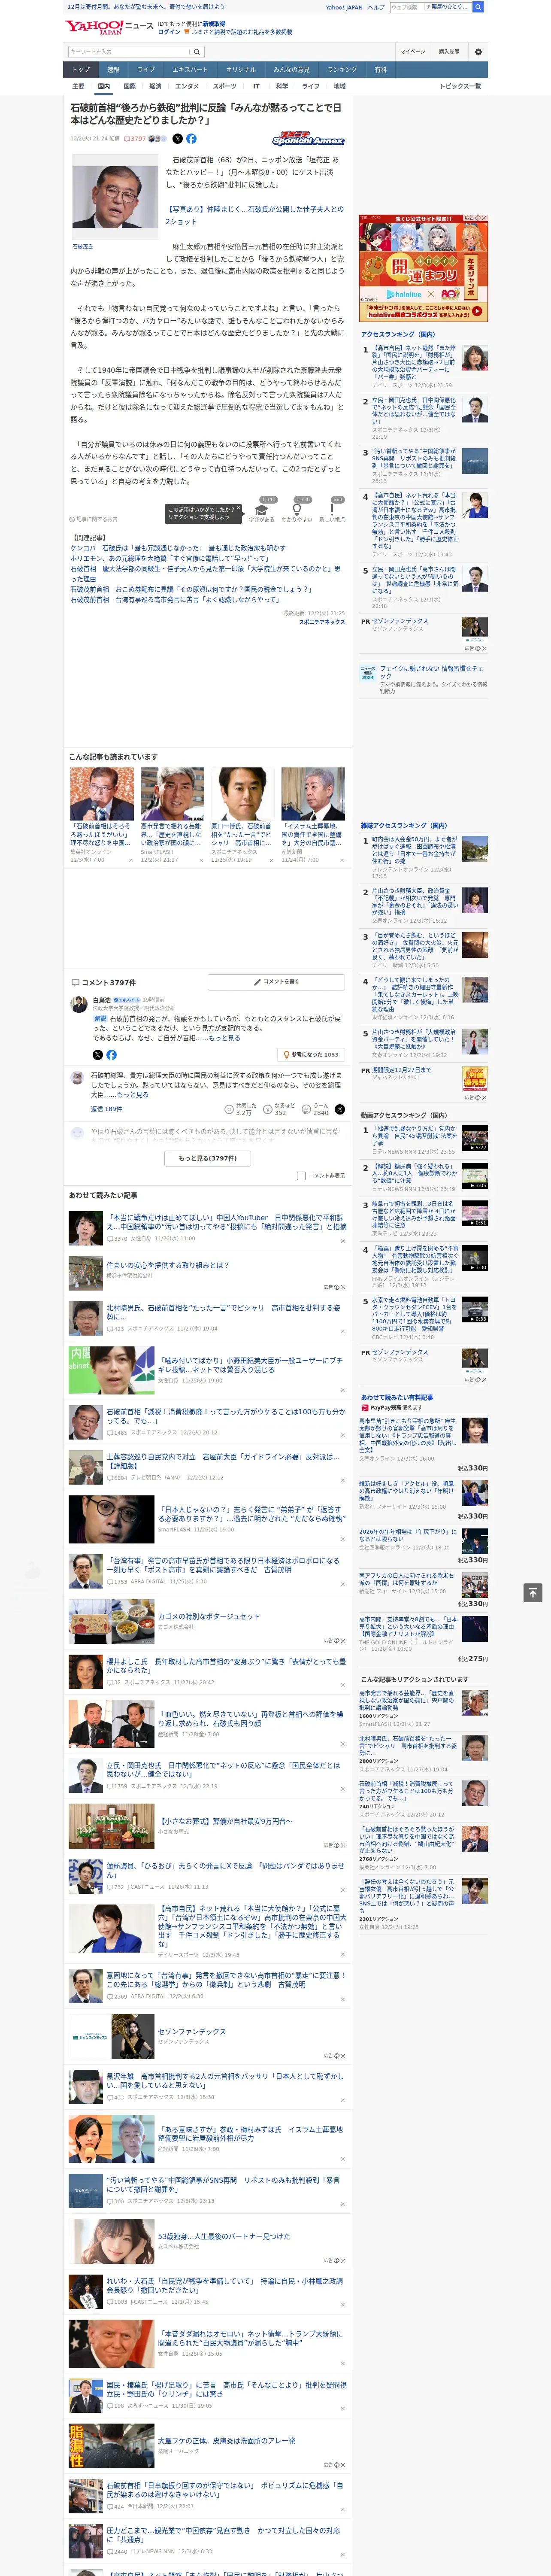This screenshot has width=551, height=2576.
Task: Open the エキスパート navigation tab
Action: [x=190, y=70]
